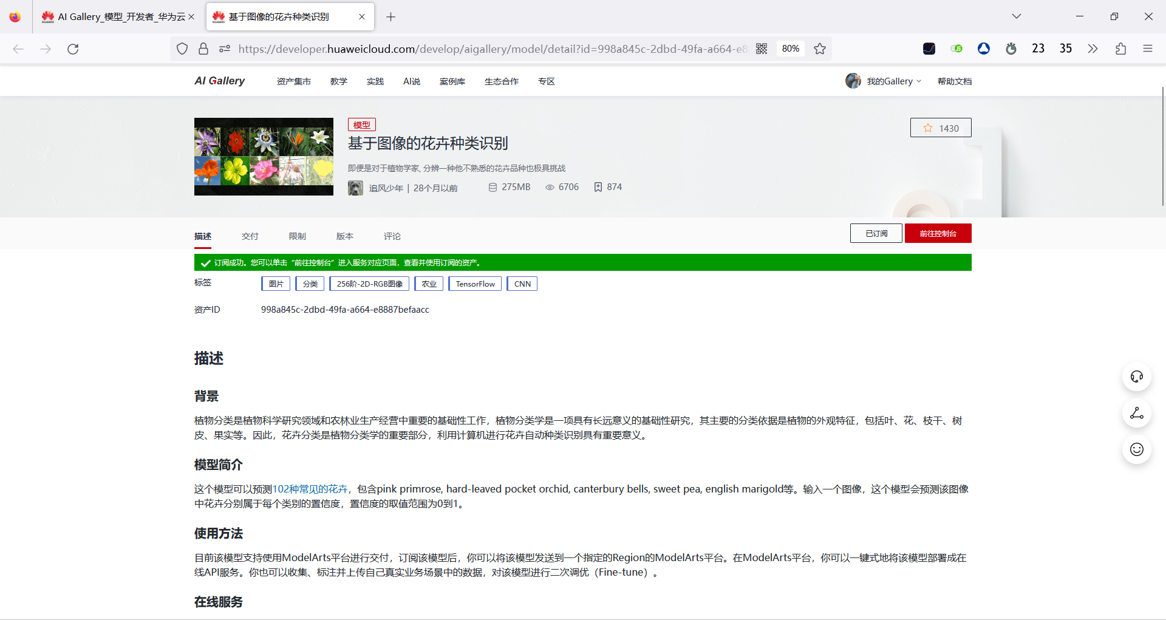Viewport: 1166px width, 620px height.
Task: Open the 我的Gallery dropdown
Action: 889,81
